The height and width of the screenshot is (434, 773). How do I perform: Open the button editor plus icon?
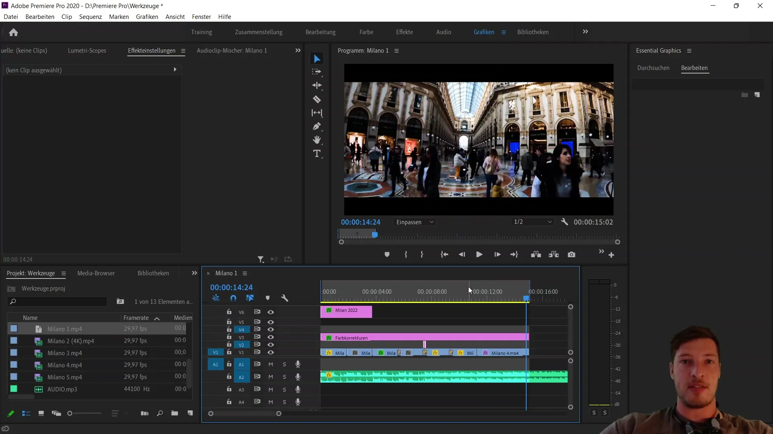coord(611,255)
